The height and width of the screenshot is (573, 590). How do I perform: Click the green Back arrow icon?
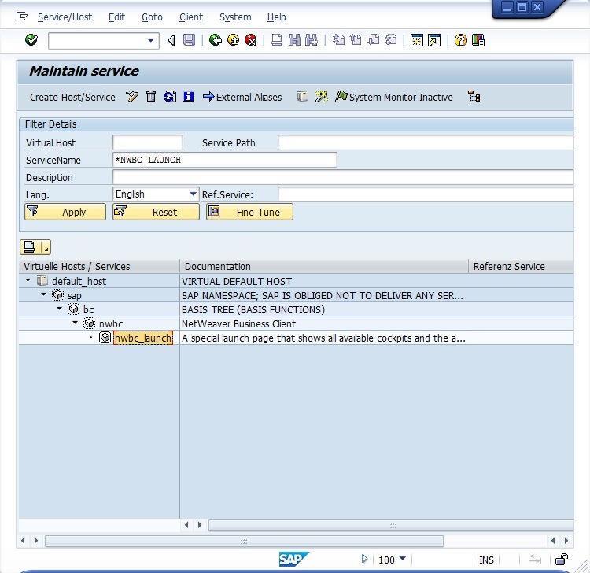pyautogui.click(x=216, y=40)
